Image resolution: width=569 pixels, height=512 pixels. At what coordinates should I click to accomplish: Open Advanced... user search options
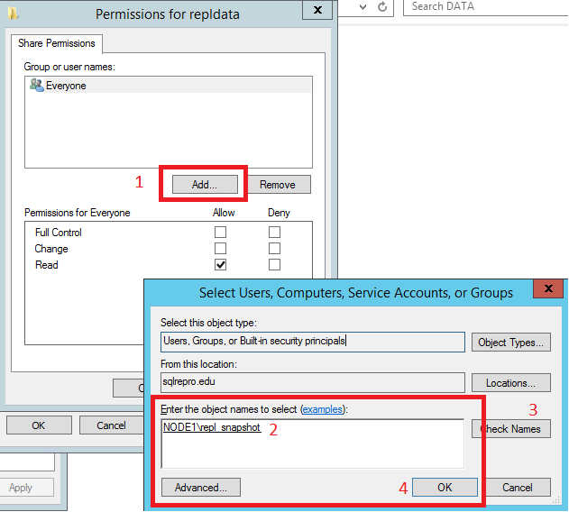pyautogui.click(x=201, y=488)
